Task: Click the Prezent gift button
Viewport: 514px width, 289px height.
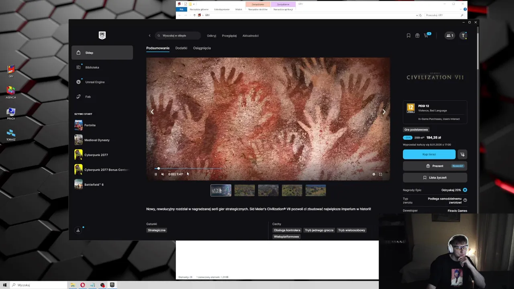Action: click(435, 166)
